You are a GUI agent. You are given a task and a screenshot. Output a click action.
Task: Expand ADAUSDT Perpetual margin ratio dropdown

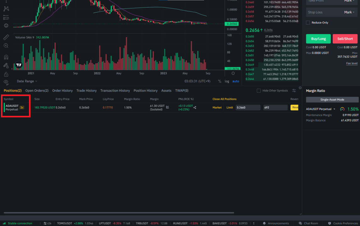pos(334,109)
